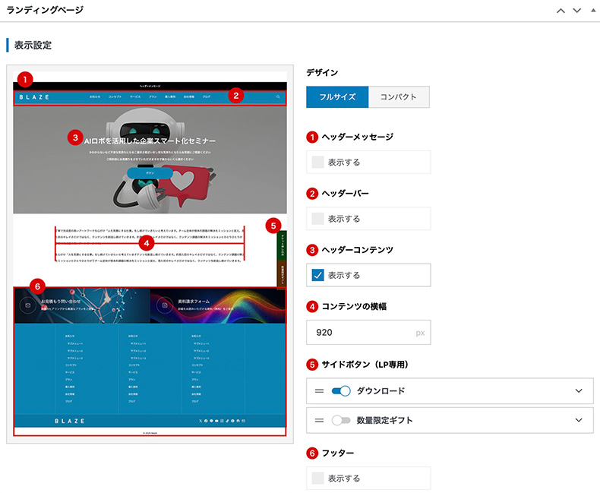Expand the 数量限定ギフト row chevron

pos(579,419)
